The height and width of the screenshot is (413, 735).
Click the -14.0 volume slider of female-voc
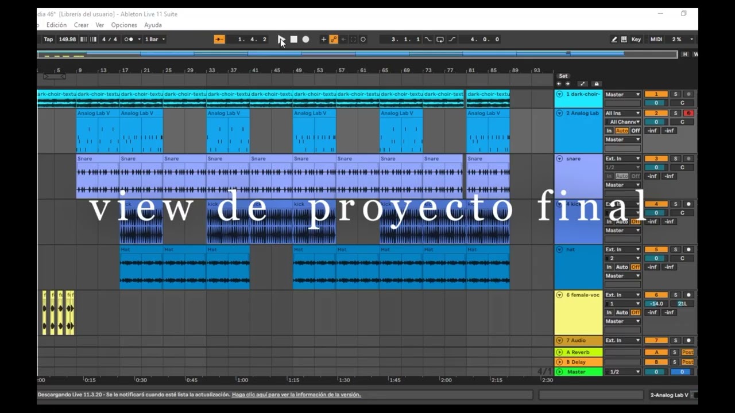point(656,303)
